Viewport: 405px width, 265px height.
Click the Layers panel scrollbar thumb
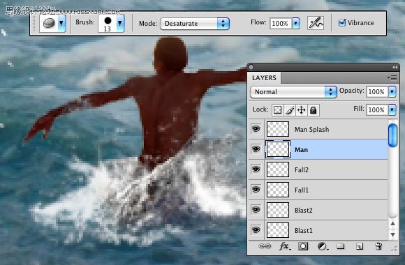392,135
